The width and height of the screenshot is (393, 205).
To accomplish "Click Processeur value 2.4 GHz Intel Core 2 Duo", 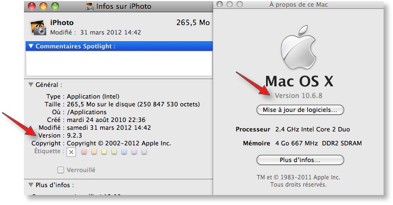I will (x=312, y=129).
